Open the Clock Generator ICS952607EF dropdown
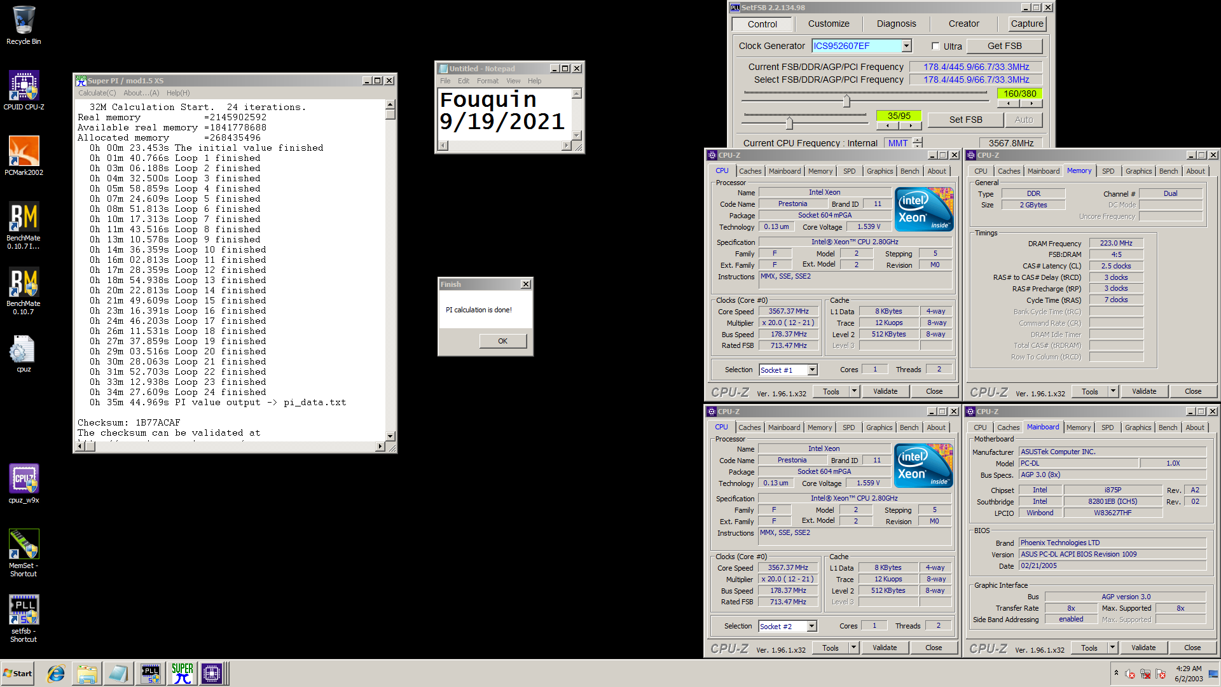Screen dimensions: 1221x687 907,46
